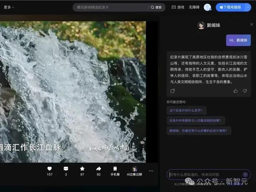256x192 pixels.
Task: Favorite the video with the star icon
Action: 82,168
